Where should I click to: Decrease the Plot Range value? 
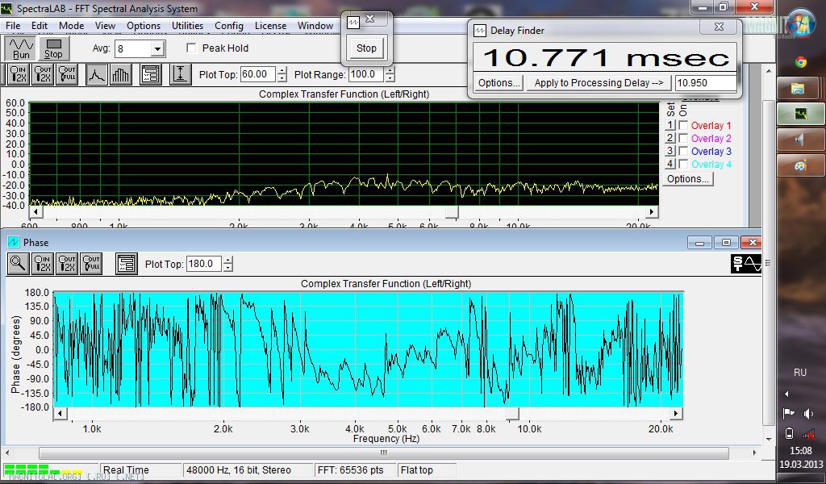click(390, 78)
